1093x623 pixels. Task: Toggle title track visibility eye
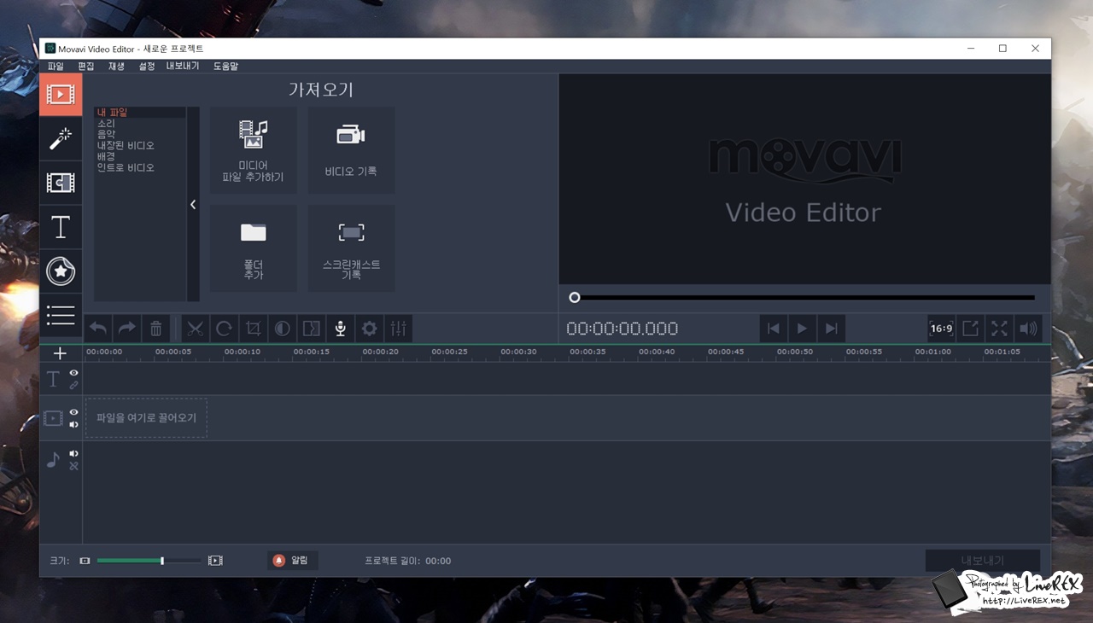(74, 373)
